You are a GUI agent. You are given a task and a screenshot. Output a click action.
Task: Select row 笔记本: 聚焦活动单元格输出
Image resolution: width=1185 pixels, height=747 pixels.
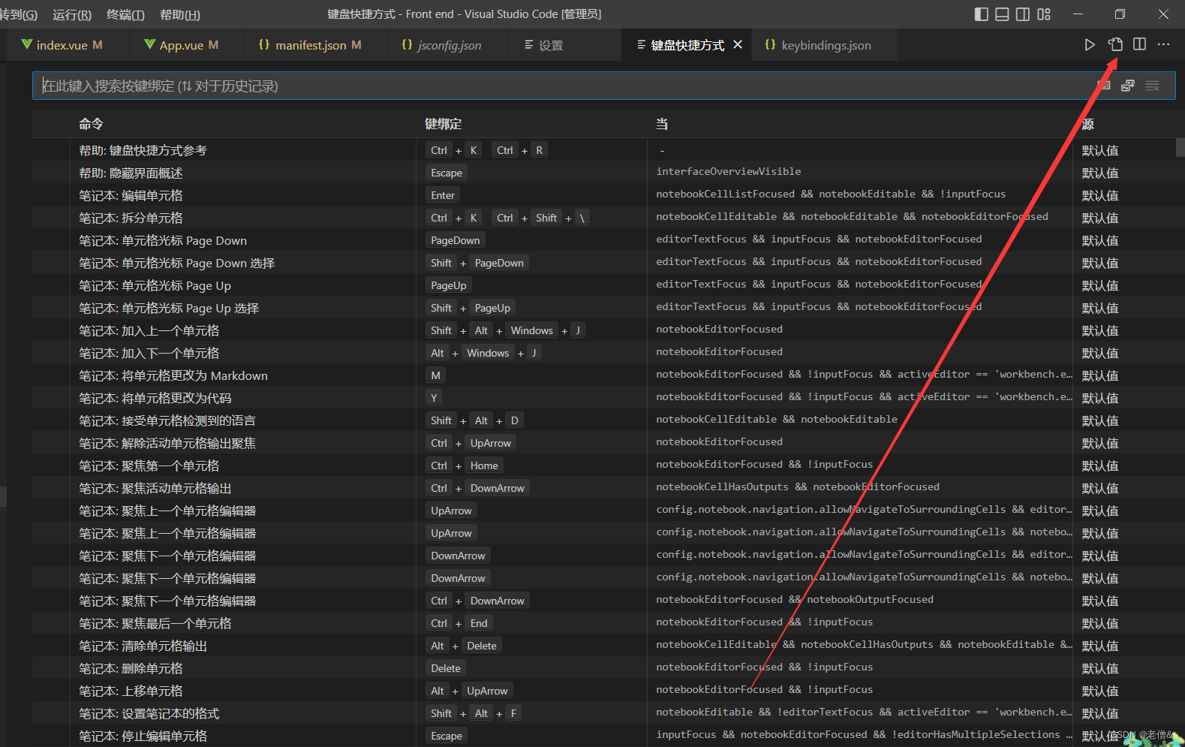click(x=604, y=488)
